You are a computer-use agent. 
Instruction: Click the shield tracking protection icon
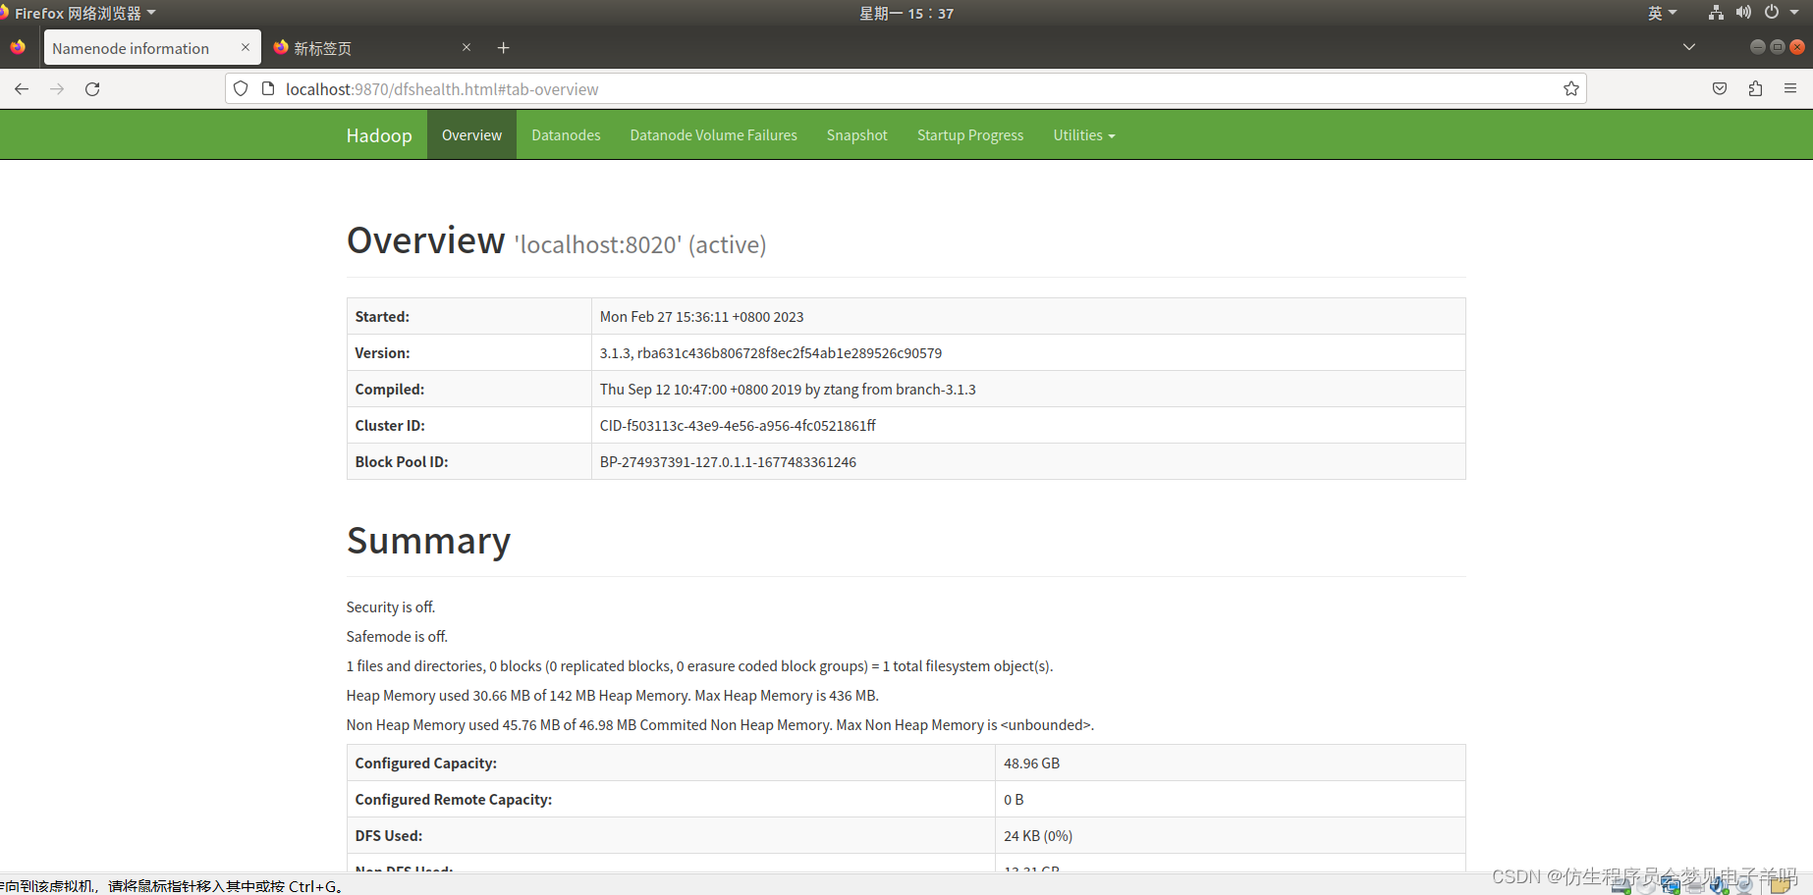[241, 89]
